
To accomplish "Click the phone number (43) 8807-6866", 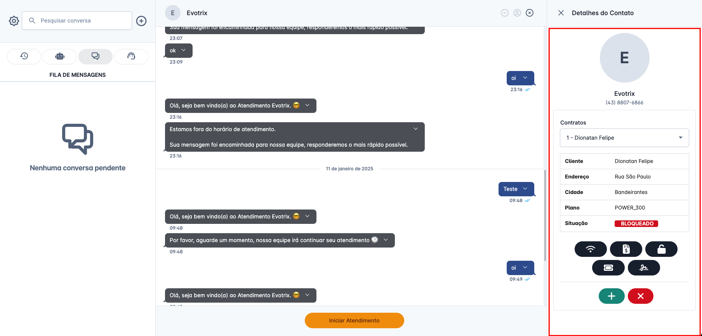I will pyautogui.click(x=624, y=103).
